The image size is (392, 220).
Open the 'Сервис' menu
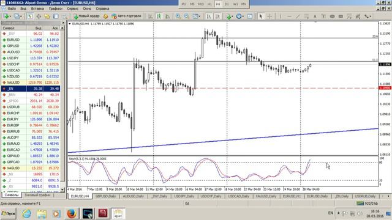pos(72,9)
